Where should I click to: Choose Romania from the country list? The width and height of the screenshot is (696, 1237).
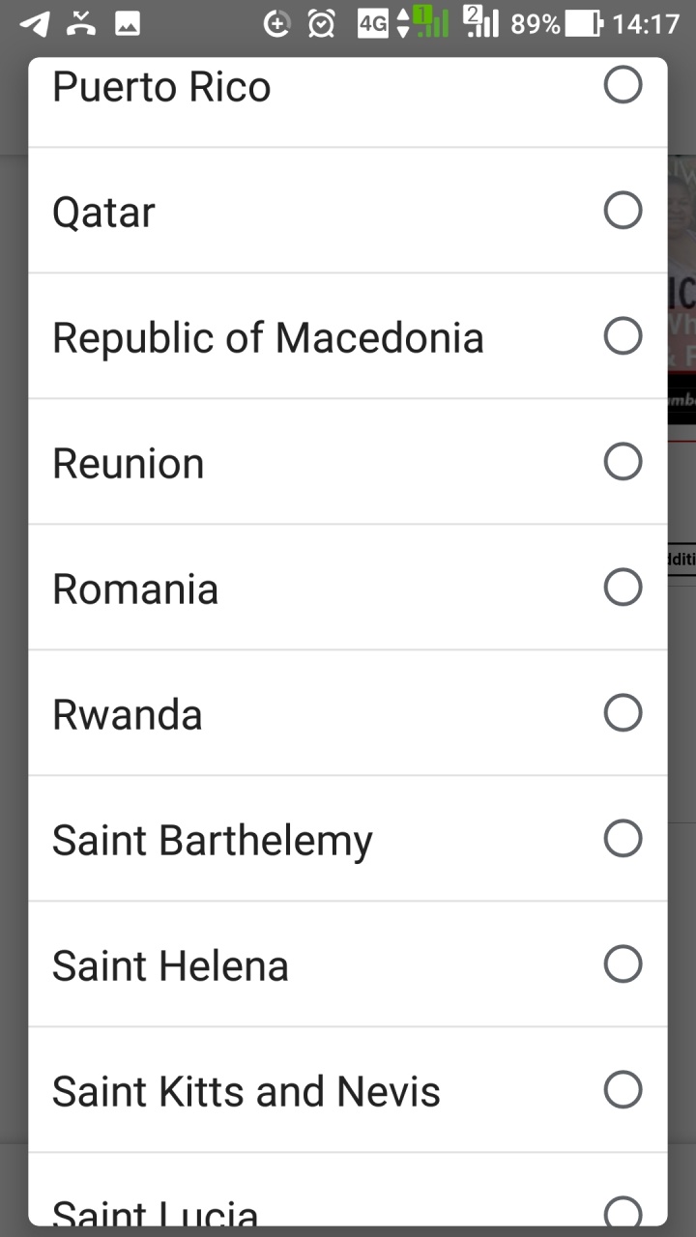click(135, 589)
